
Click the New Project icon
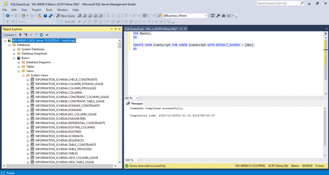(x=23, y=16)
